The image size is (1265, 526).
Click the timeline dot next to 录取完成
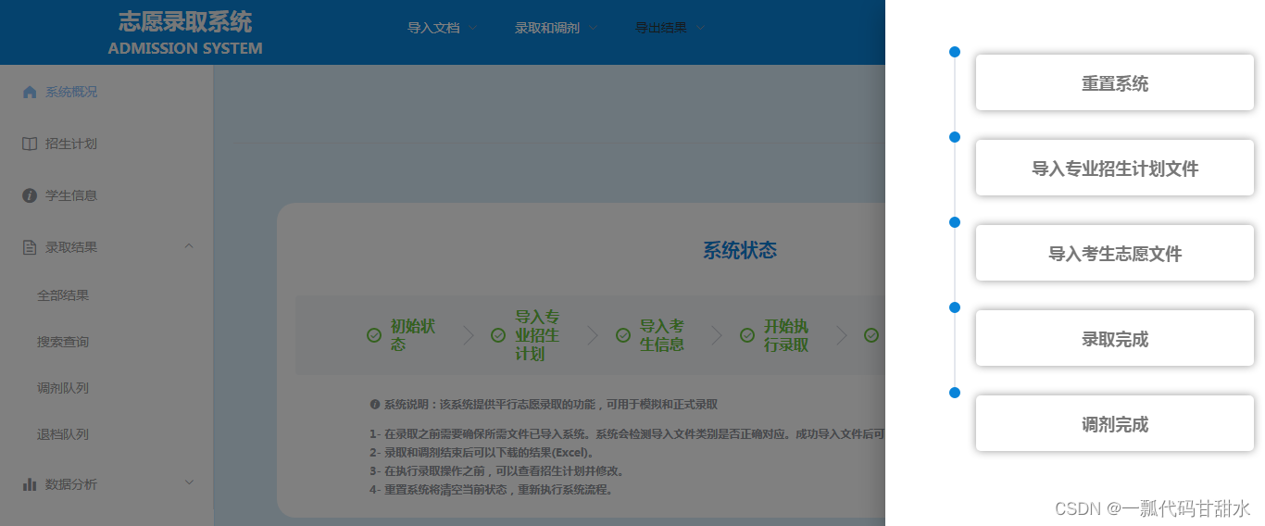[955, 307]
